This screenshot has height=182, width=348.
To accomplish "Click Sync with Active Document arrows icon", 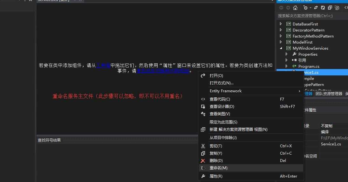I will click(x=316, y=8).
